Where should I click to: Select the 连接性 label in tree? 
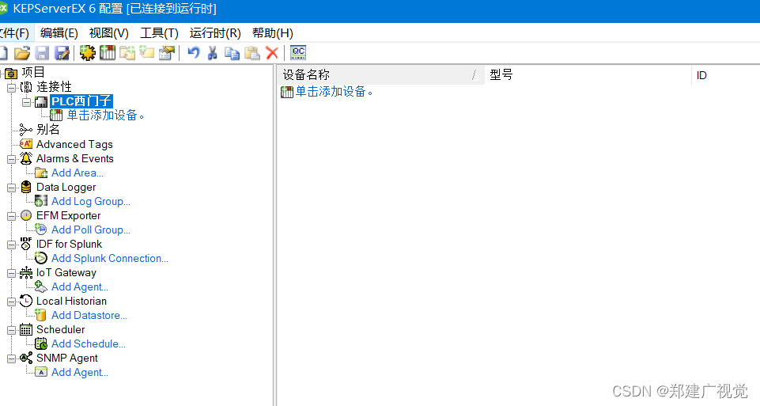[54, 87]
